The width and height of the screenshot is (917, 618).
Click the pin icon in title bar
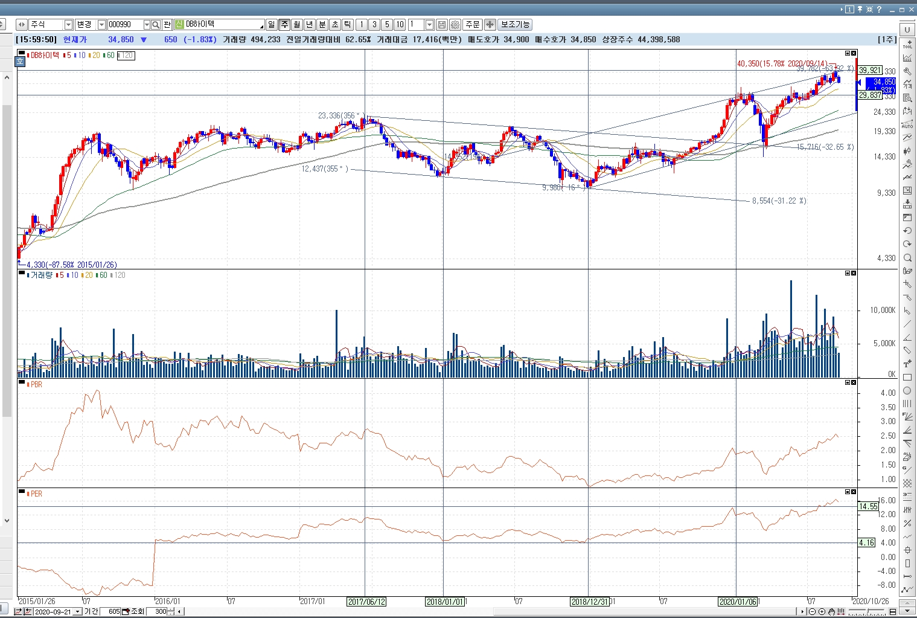(860, 9)
